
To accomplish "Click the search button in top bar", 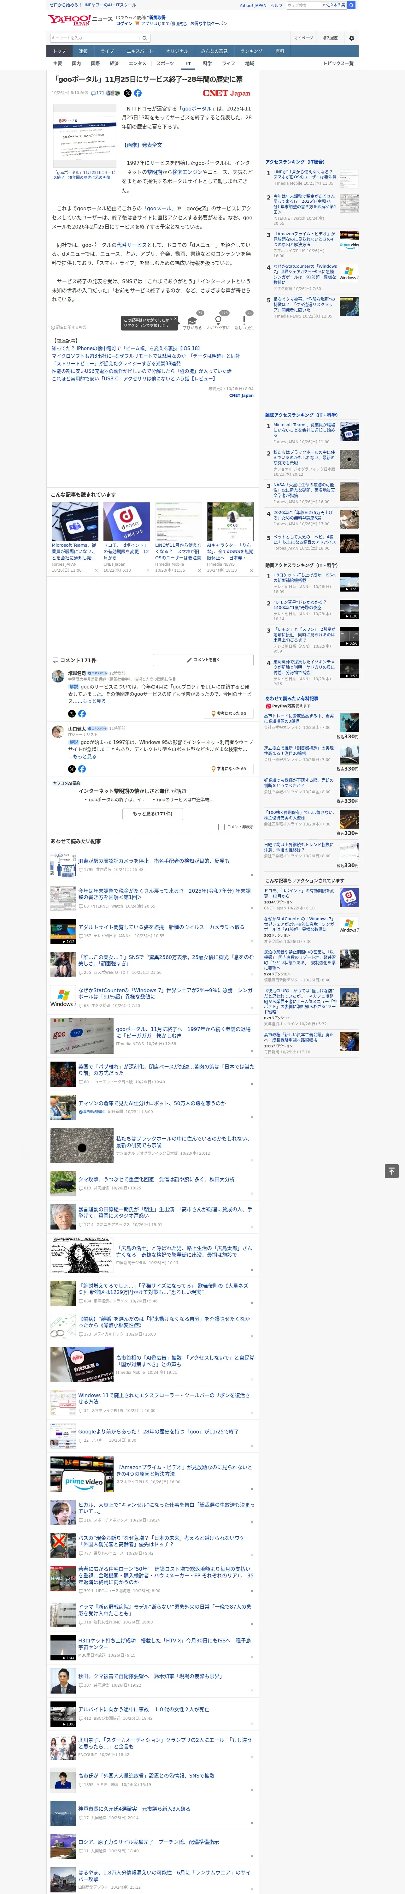I will pyautogui.click(x=351, y=5).
